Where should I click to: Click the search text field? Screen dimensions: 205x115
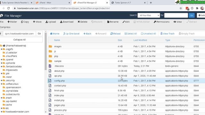[x=176, y=15]
